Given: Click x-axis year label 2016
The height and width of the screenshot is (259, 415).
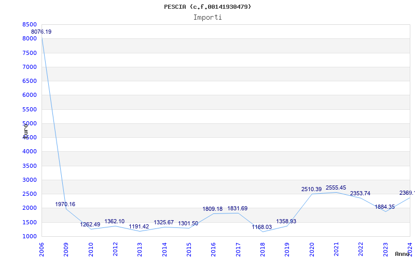Looking at the screenshot, I should 214,250.
